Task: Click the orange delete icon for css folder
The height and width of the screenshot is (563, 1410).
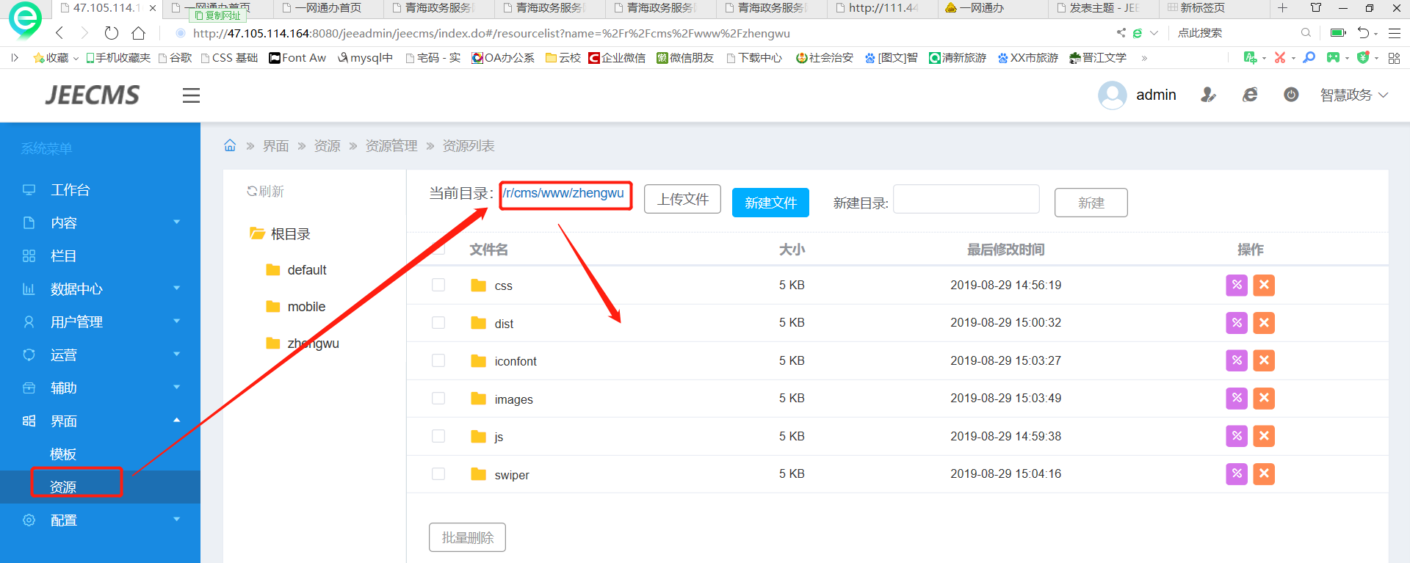Action: pos(1264,285)
